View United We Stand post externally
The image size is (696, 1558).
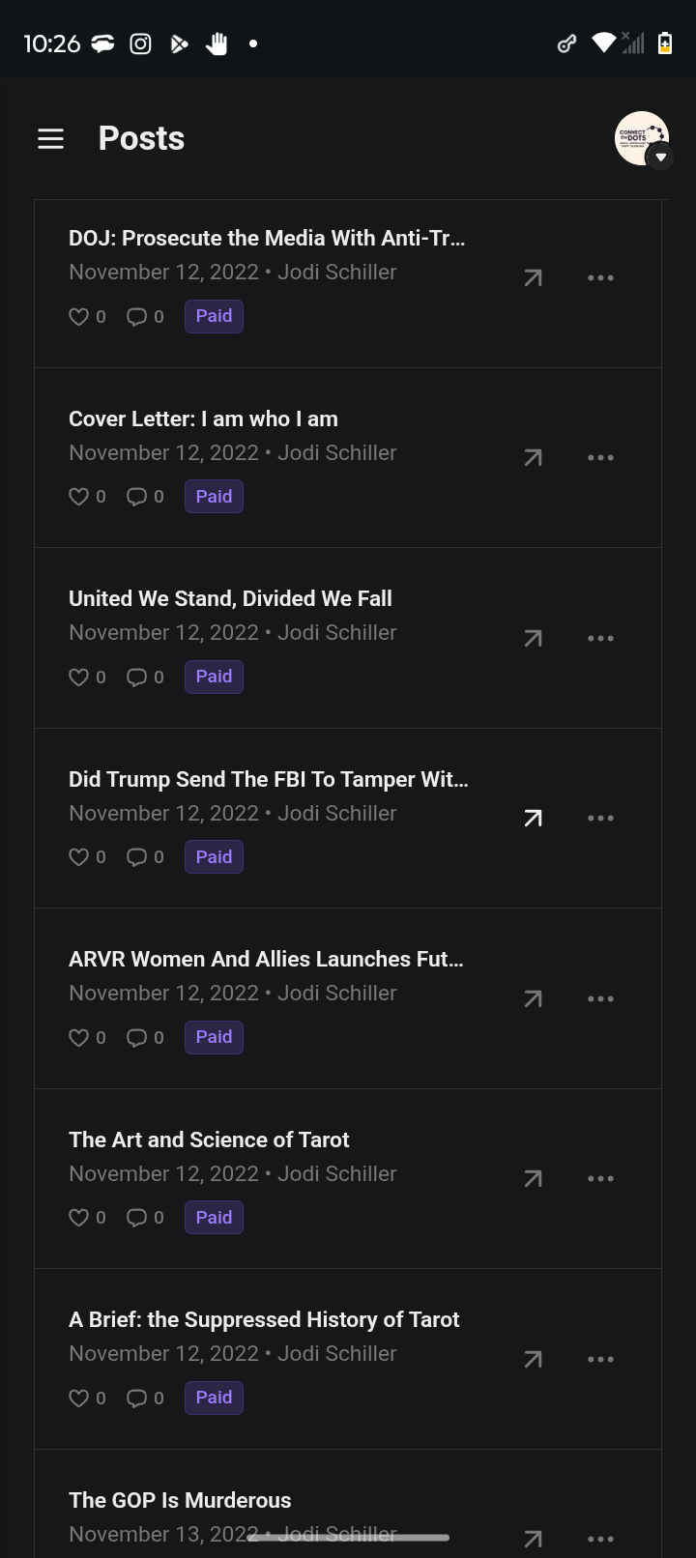[533, 639]
